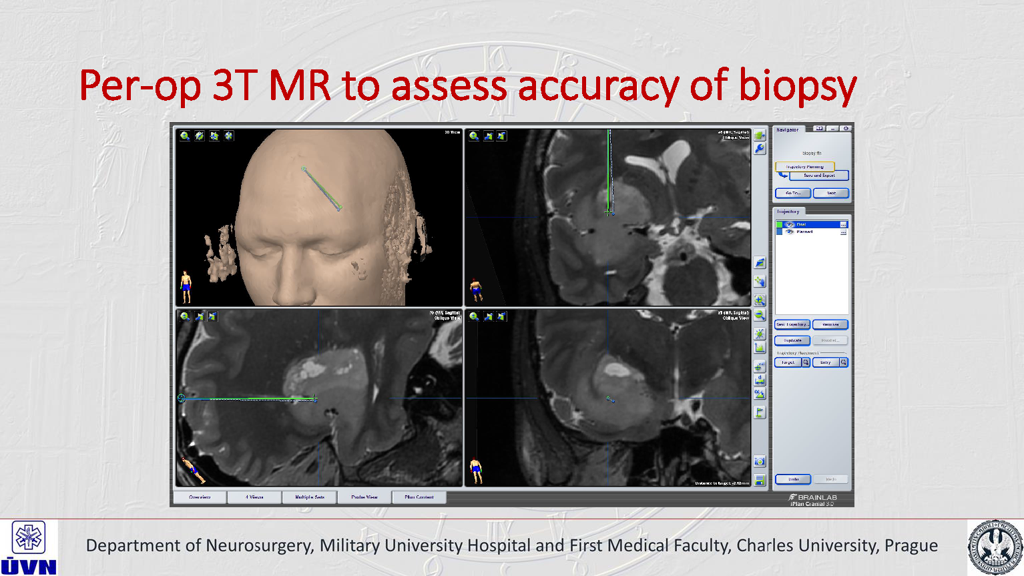Viewport: 1024px width, 576px height.
Task: Click the zoom-in magnifier in the side toolbar
Action: 760,300
